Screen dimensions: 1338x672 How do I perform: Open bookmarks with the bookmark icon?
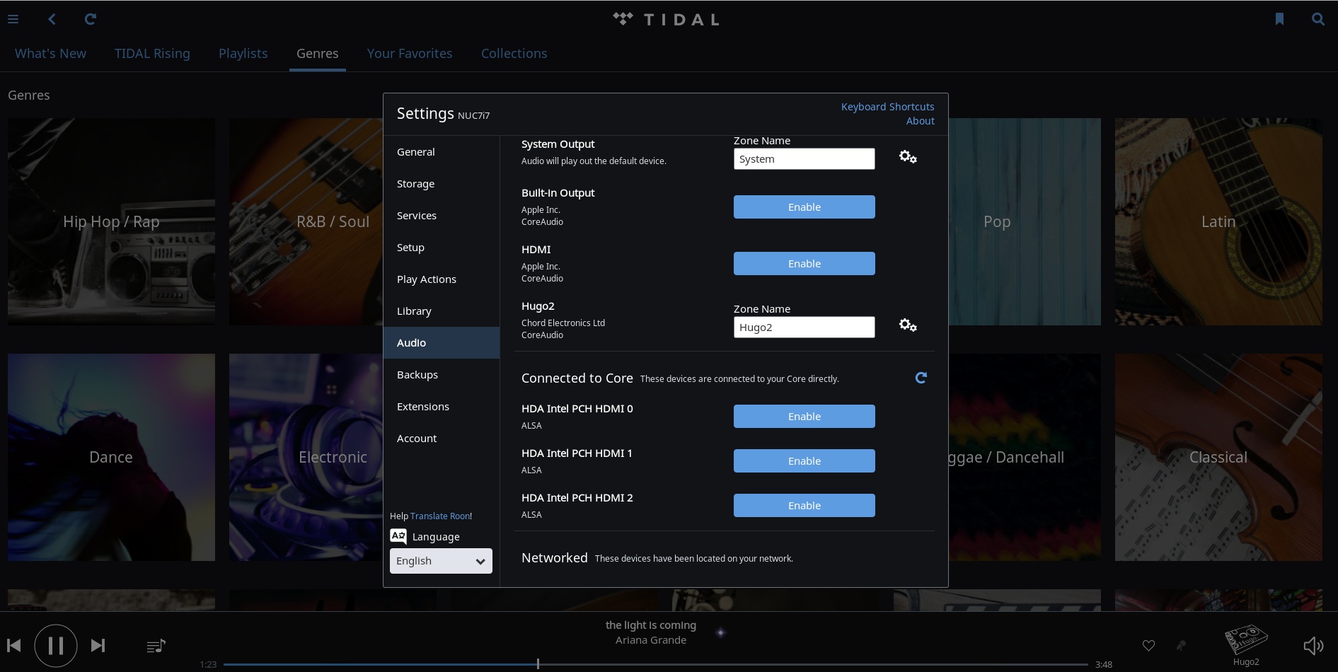click(1279, 19)
